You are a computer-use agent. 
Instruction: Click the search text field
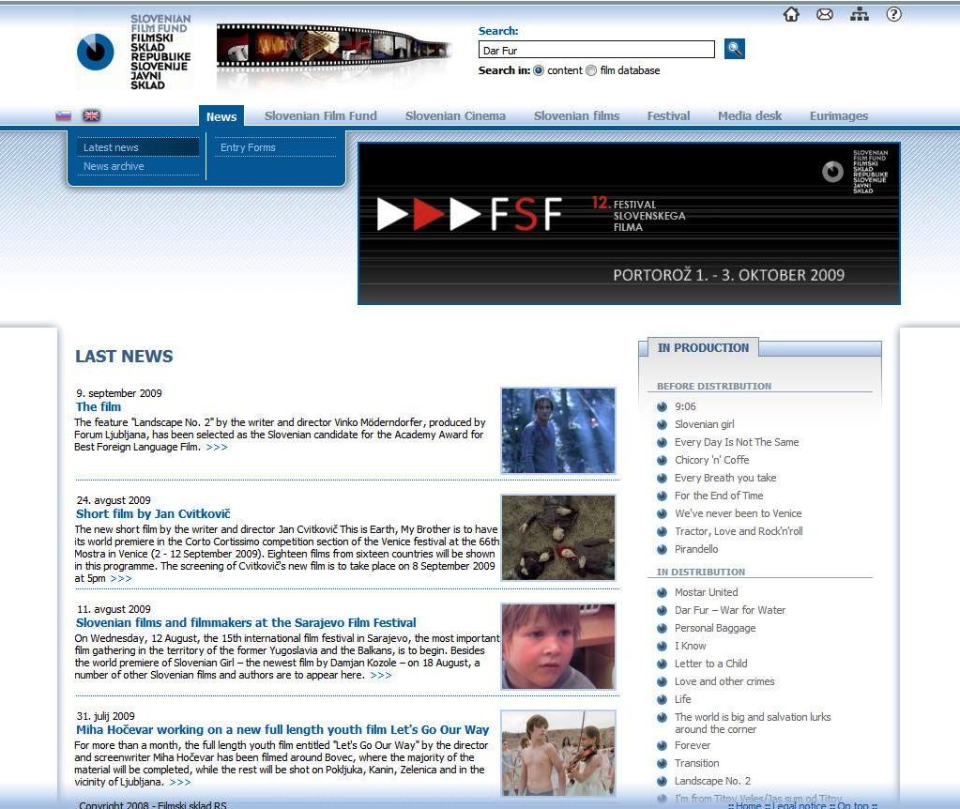coord(596,50)
